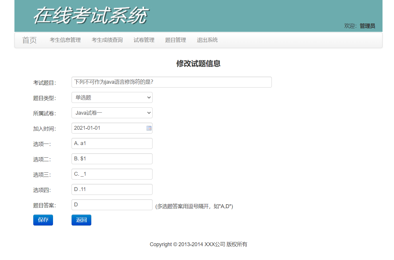Click the 选项四 option four field
This screenshot has width=394, height=260.
click(x=112, y=189)
